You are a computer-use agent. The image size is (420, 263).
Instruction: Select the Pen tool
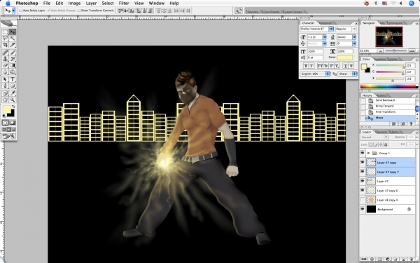(x=5, y=86)
